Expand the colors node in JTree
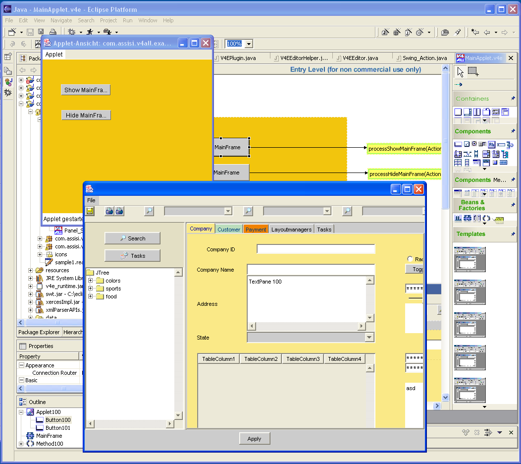The height and width of the screenshot is (464, 521). pos(90,281)
